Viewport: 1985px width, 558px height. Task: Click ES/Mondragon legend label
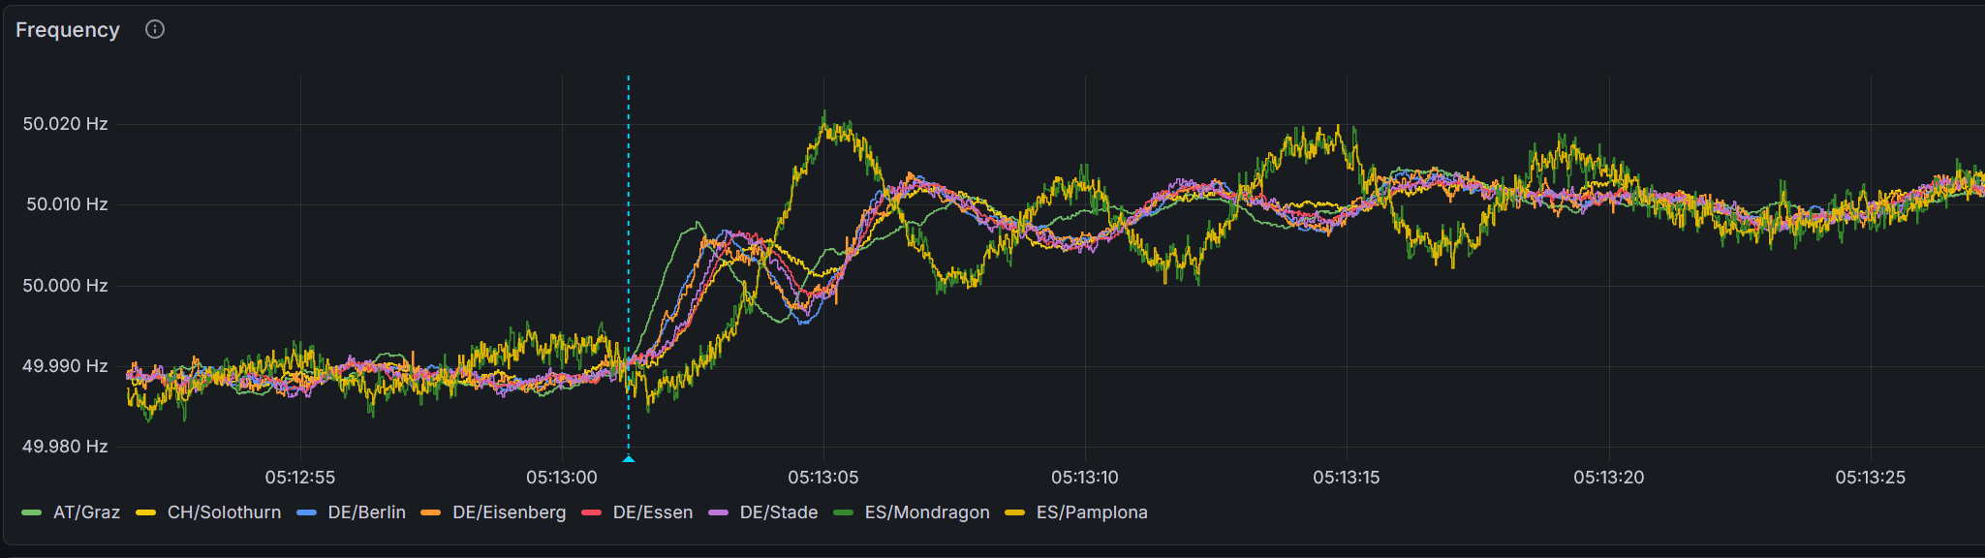tap(926, 512)
